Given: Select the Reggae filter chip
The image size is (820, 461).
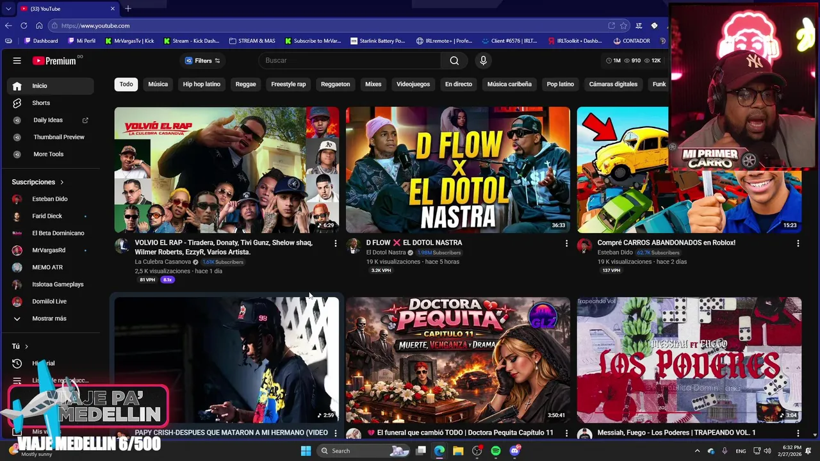Looking at the screenshot, I should coord(245,85).
